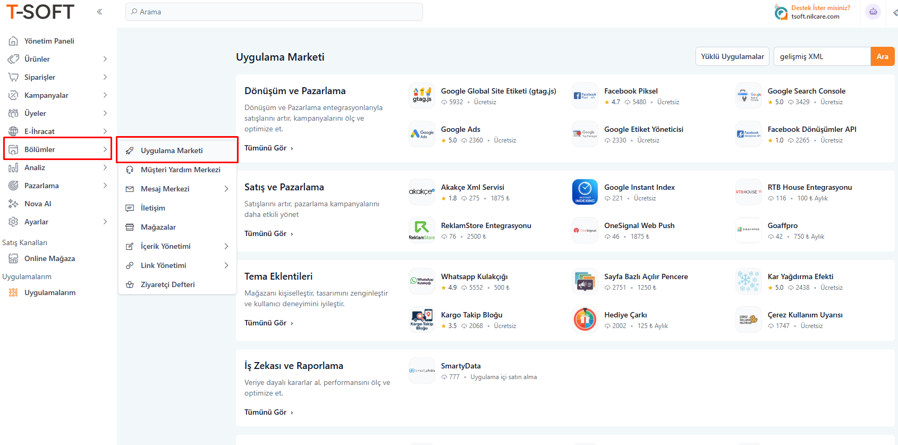Select the Çerez Kullanım Uyarısı cookie icon

click(x=749, y=320)
